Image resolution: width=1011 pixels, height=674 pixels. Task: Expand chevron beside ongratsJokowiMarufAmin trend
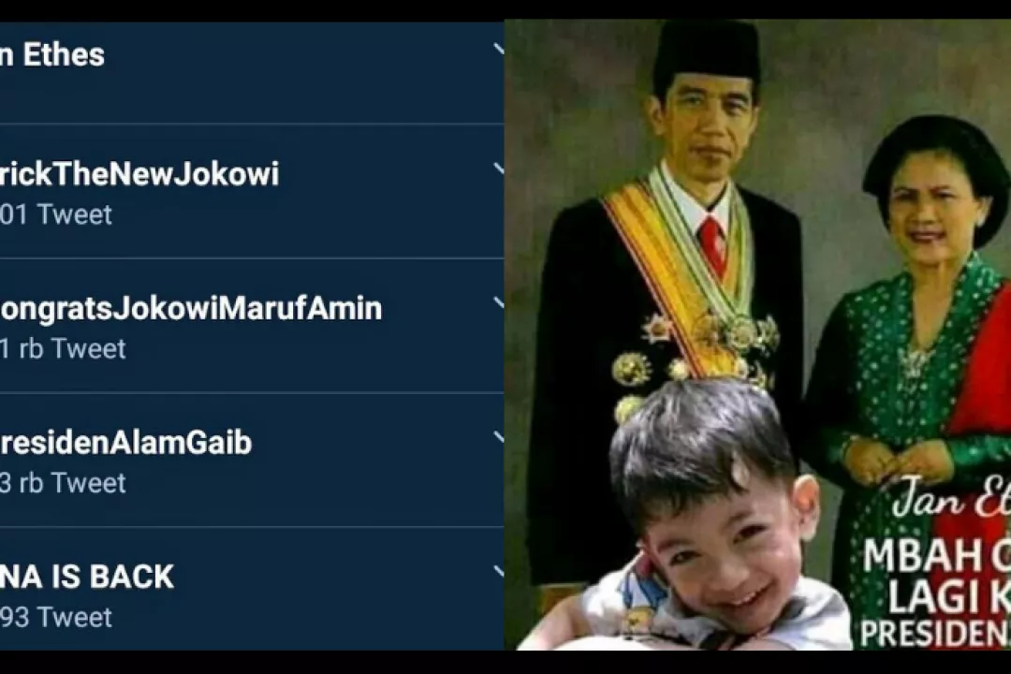point(498,303)
